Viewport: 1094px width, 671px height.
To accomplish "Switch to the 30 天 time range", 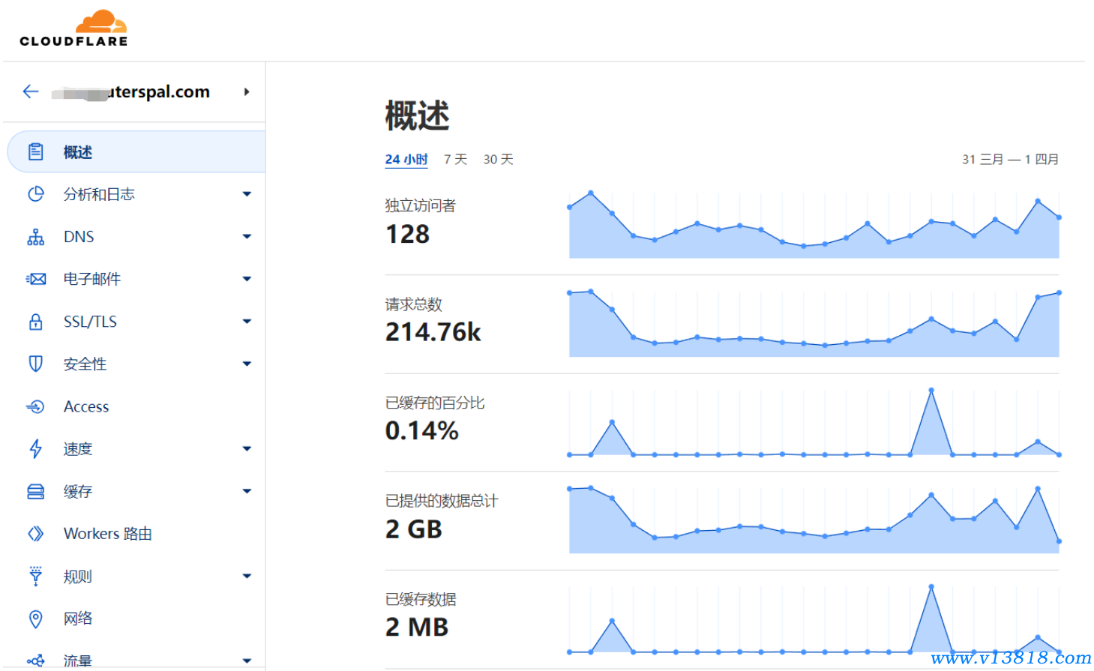I will (498, 159).
